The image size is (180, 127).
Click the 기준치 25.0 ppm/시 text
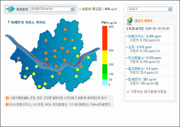(x=144, y=73)
